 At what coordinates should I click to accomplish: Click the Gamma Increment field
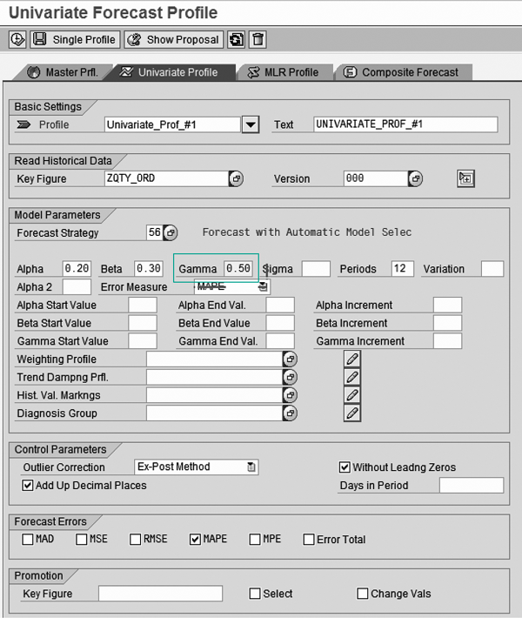[x=447, y=341]
